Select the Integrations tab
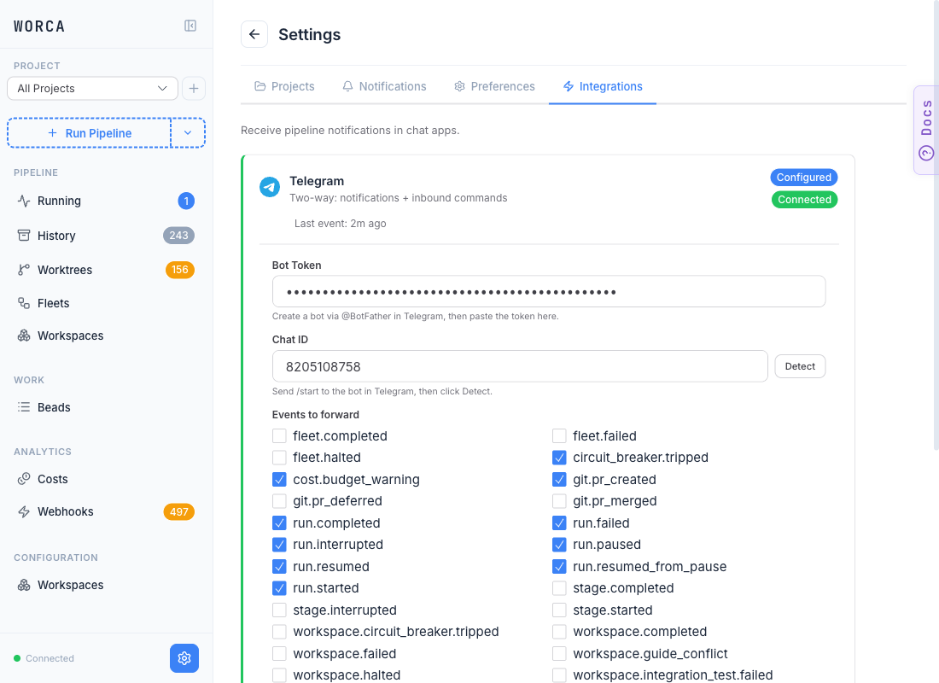939x683 pixels. [x=603, y=86]
